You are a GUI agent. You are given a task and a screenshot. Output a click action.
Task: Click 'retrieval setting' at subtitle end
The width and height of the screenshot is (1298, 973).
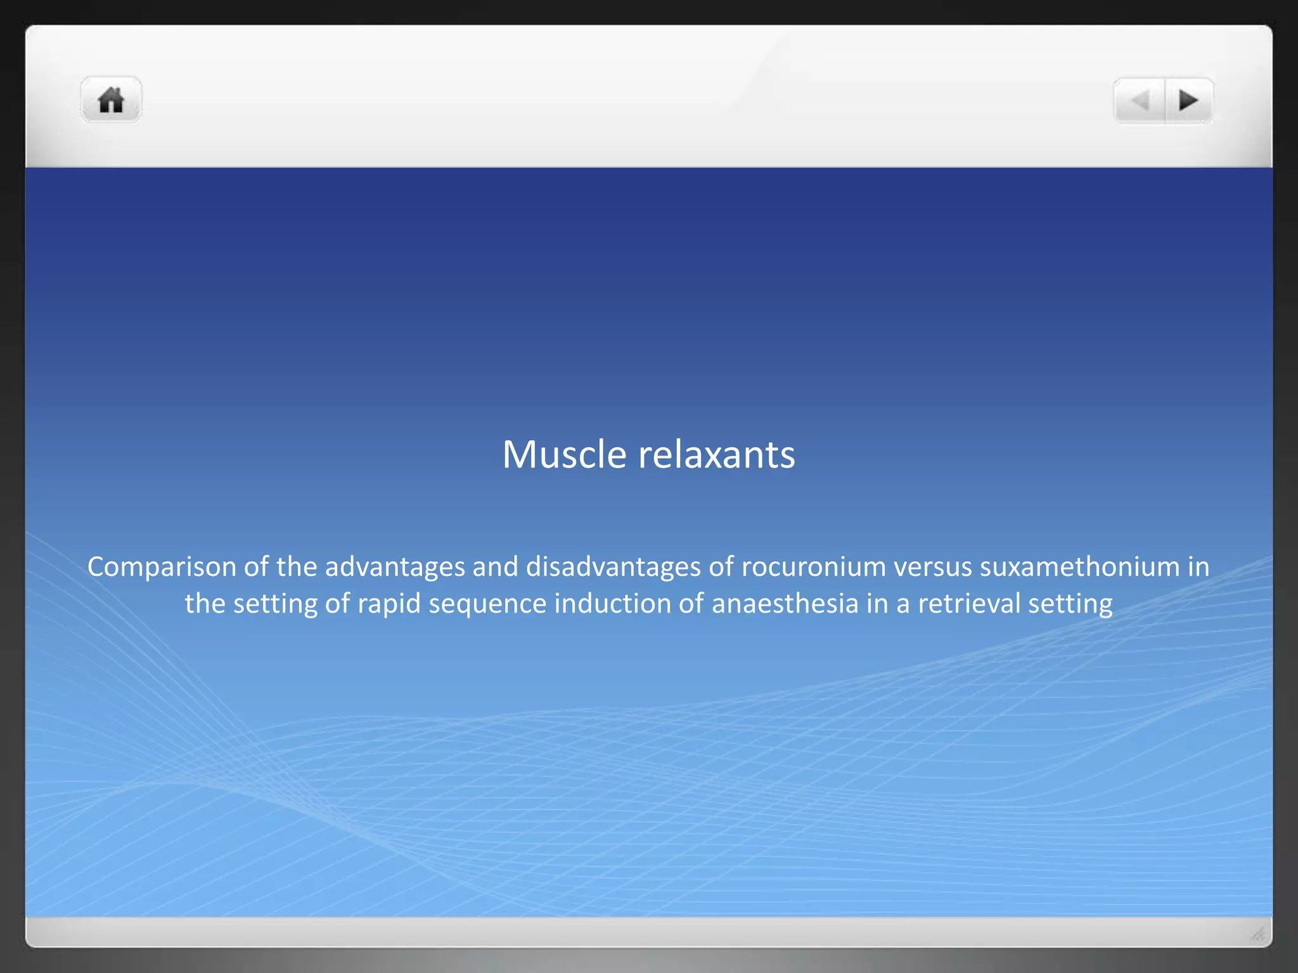[x=1015, y=603]
